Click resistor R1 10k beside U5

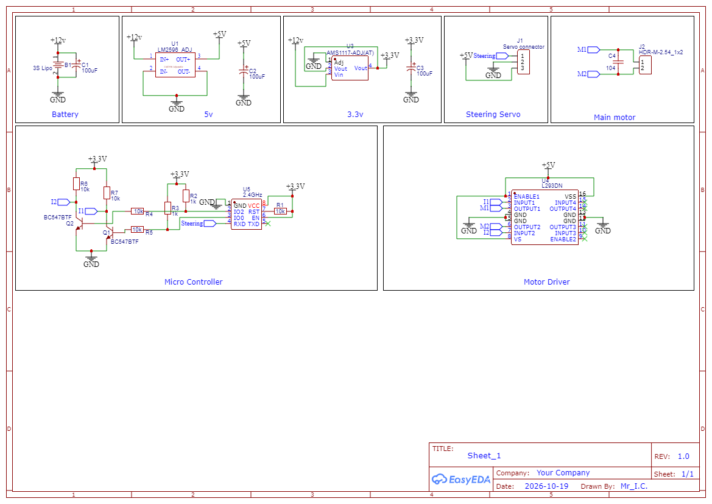click(280, 211)
